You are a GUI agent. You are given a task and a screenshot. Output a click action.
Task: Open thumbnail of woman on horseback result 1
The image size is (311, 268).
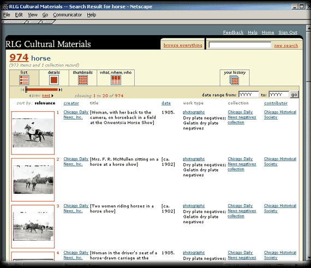pos(33,133)
